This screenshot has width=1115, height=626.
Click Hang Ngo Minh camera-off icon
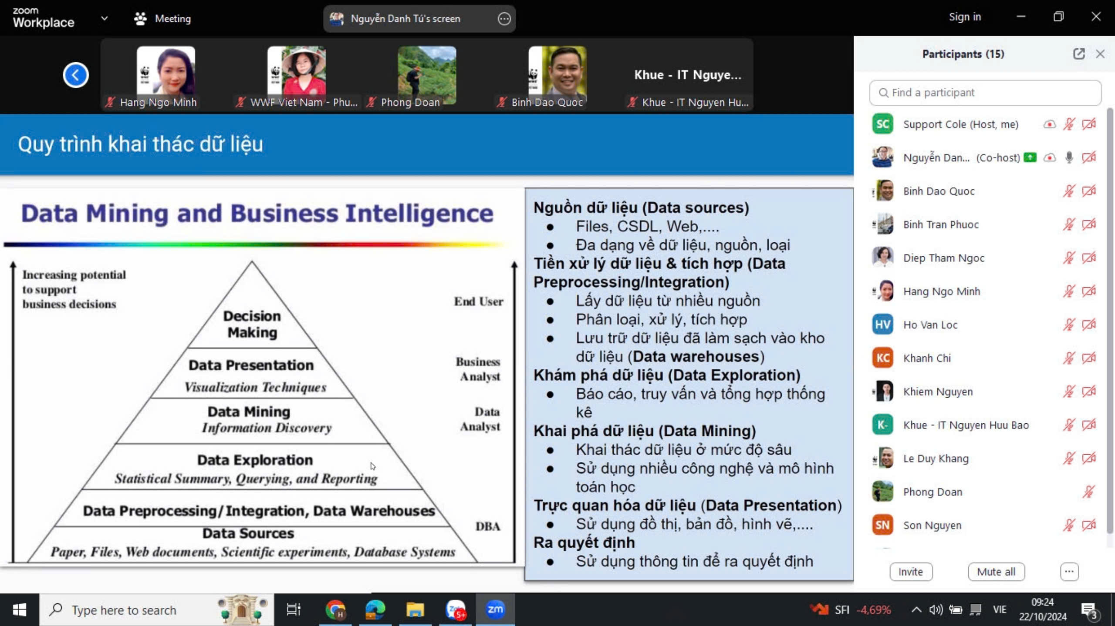point(1089,291)
